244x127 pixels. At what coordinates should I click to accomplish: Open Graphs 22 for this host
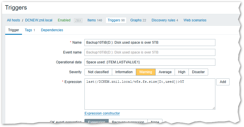point(138,20)
